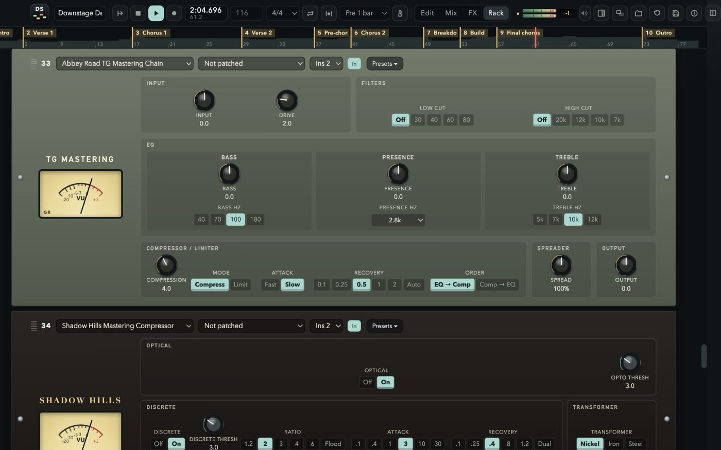Toggle the metronome icon
The image size is (721, 450).
[x=400, y=13]
